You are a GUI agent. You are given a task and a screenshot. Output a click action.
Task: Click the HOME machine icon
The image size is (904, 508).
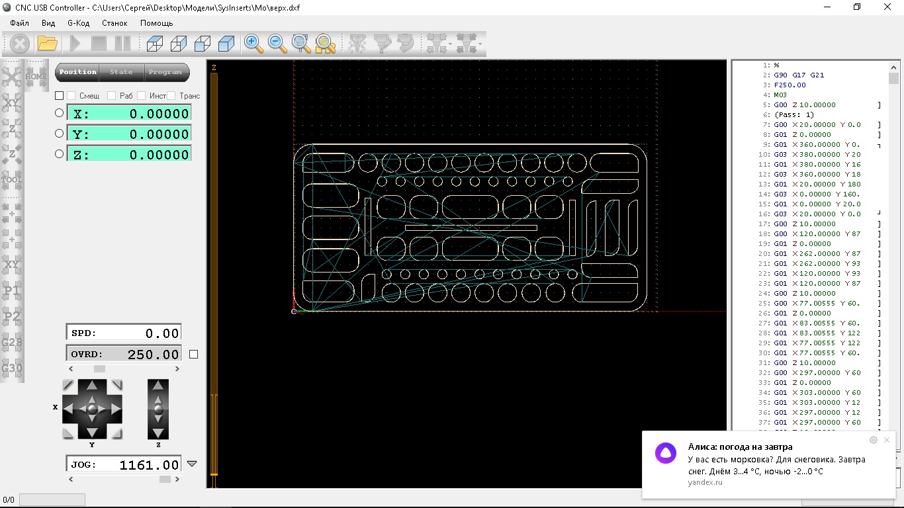[x=36, y=75]
